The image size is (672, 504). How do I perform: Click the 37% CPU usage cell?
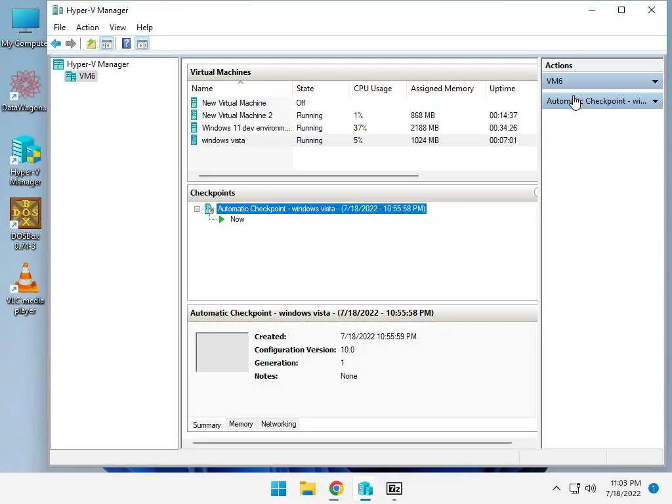pyautogui.click(x=360, y=128)
